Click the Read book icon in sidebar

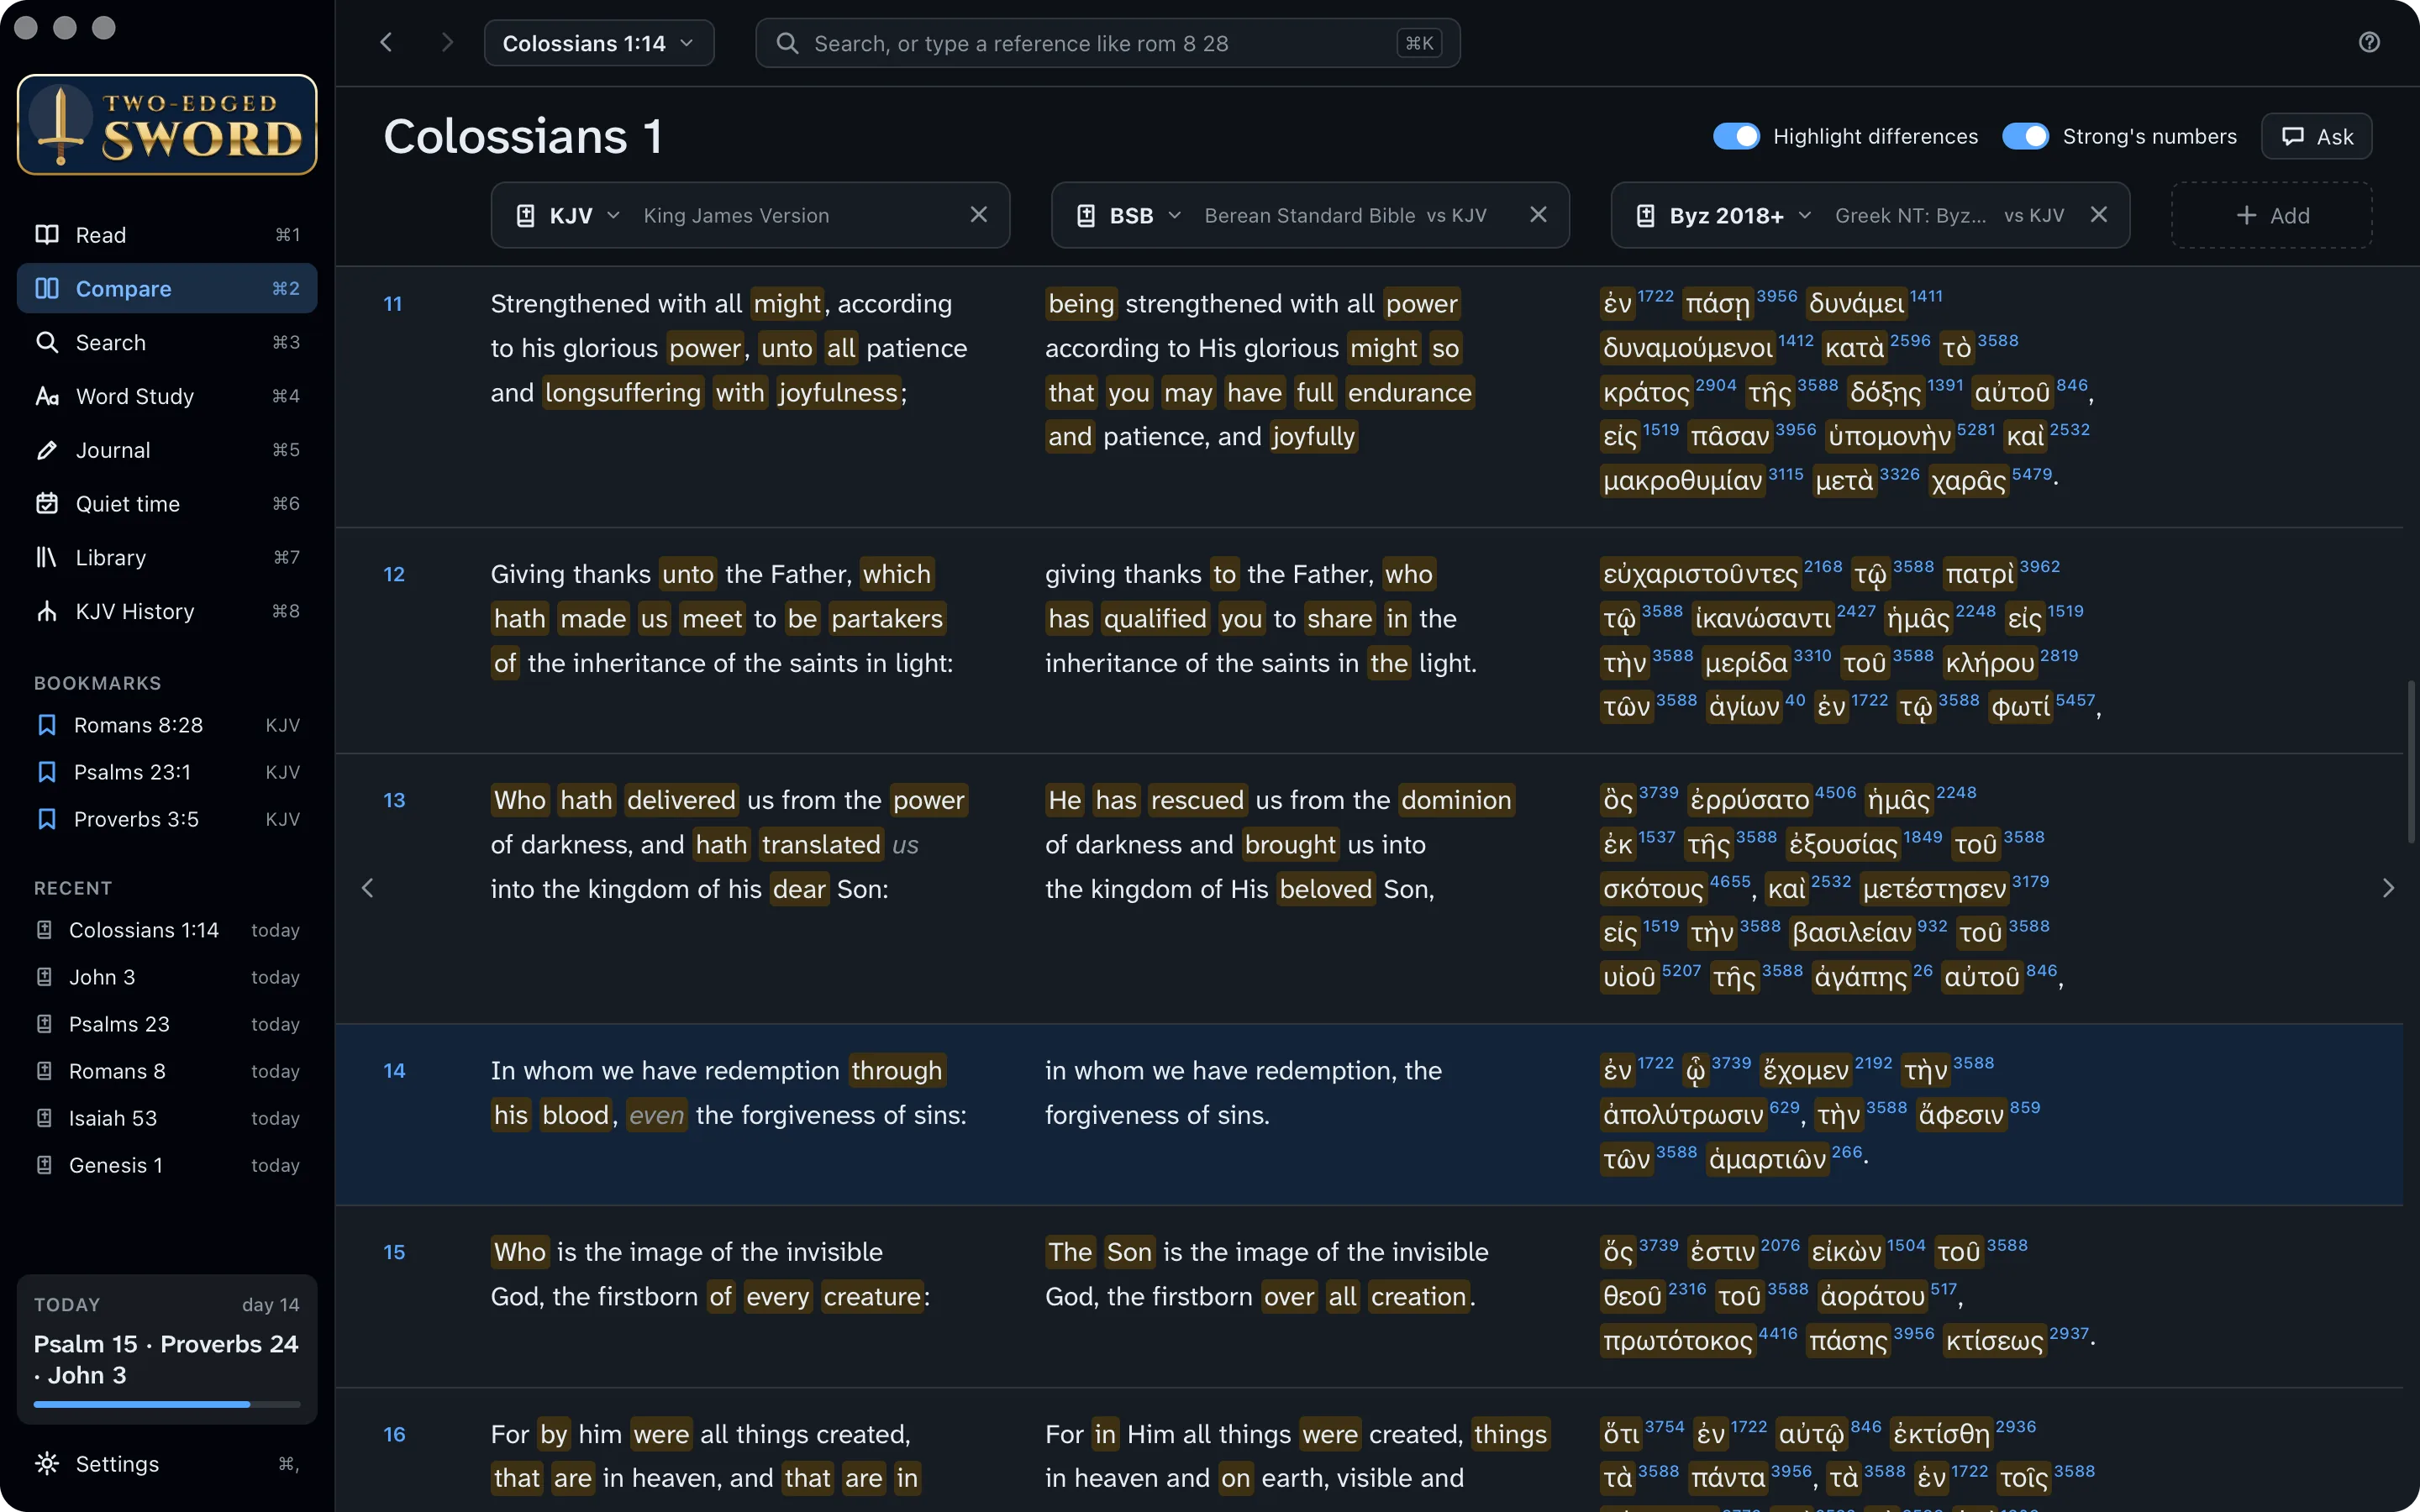[47, 234]
